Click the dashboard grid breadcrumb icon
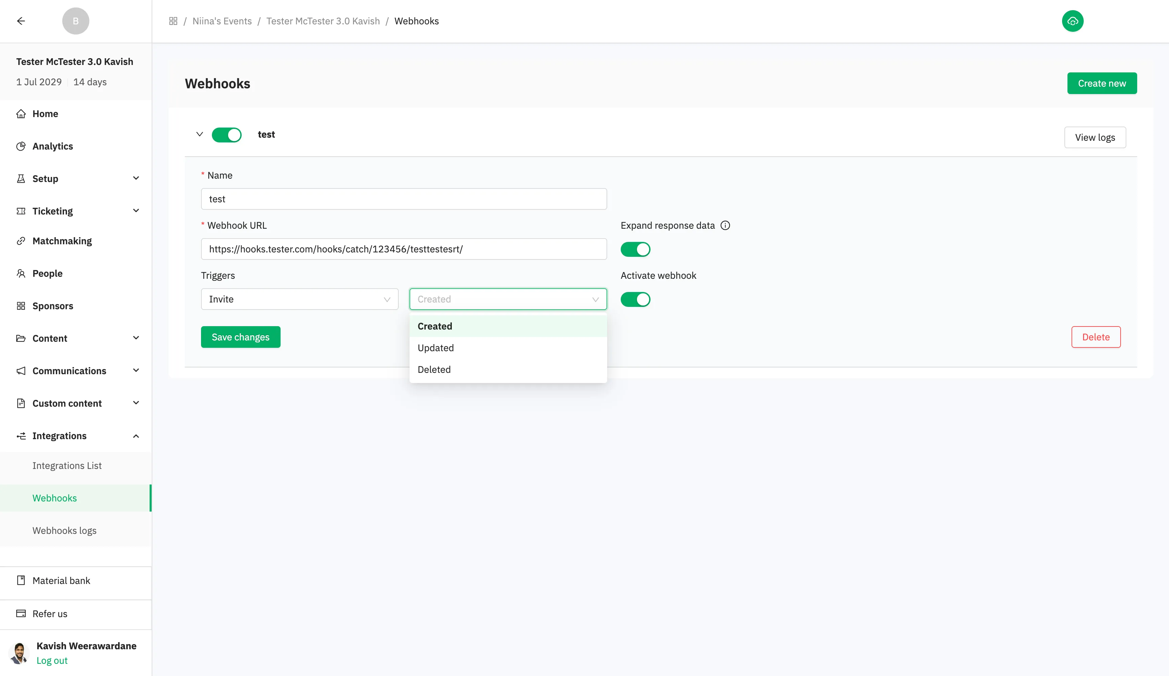The width and height of the screenshot is (1169, 676). coord(173,21)
